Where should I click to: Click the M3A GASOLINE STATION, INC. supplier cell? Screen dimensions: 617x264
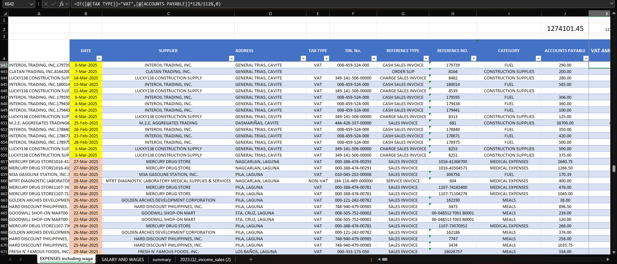[x=168, y=174]
